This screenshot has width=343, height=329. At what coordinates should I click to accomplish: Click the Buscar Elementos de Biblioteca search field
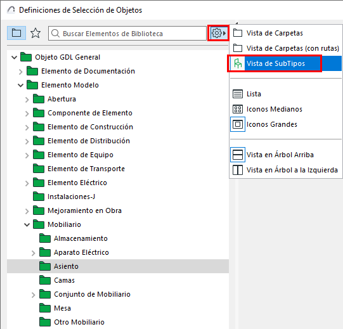click(127, 34)
